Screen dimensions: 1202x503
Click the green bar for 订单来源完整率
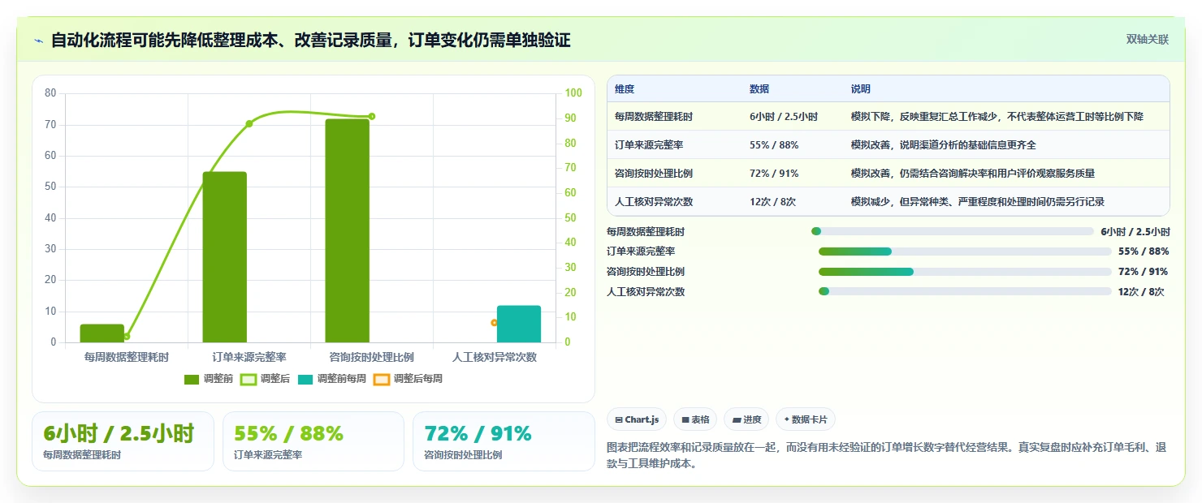[x=224, y=257]
